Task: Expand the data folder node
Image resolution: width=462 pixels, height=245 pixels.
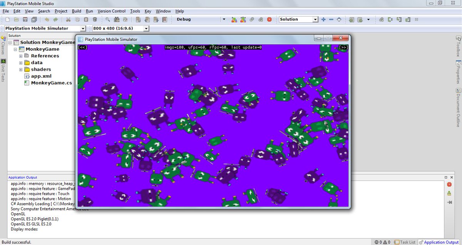Action: pyautogui.click(x=21, y=63)
